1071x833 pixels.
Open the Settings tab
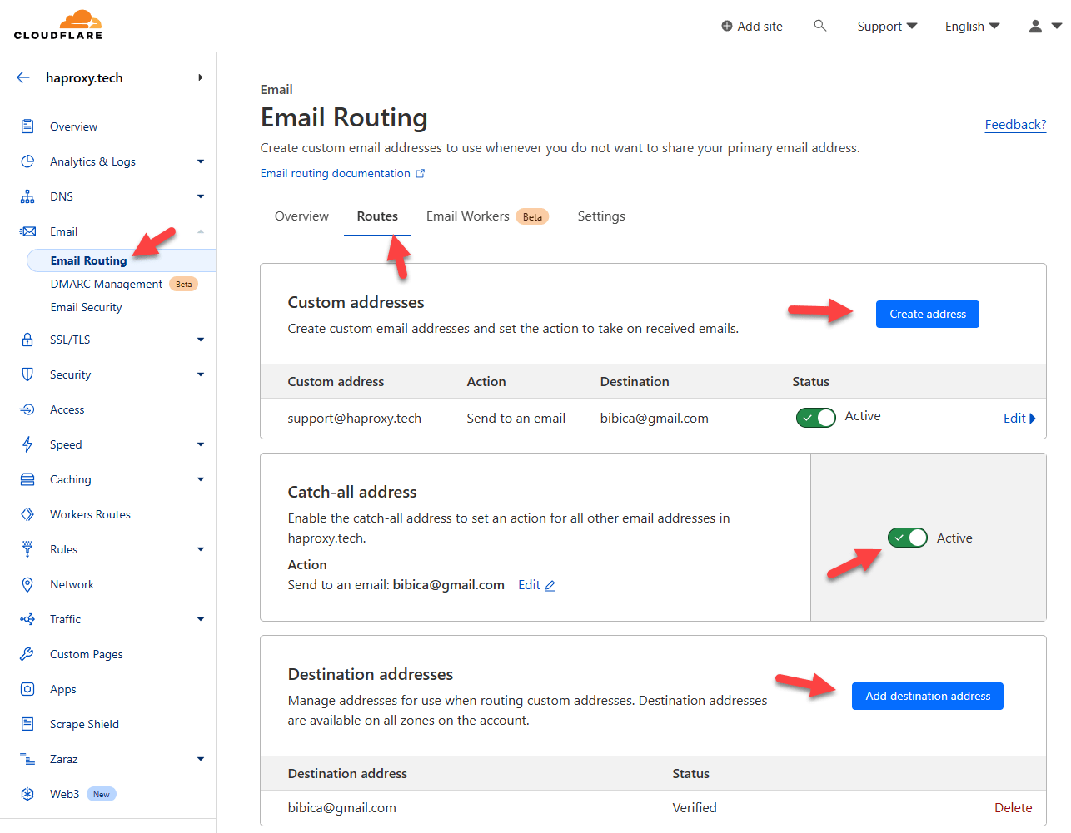(601, 216)
